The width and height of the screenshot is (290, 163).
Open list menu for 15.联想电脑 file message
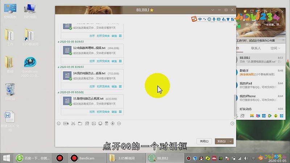click(120, 112)
